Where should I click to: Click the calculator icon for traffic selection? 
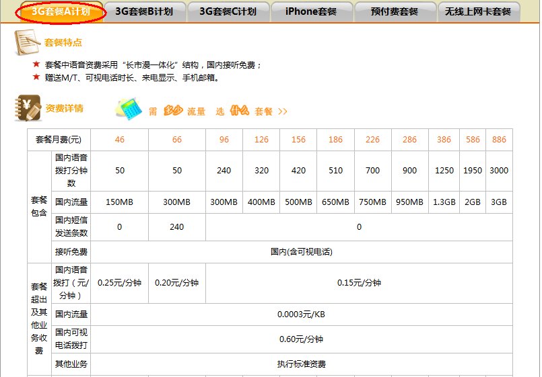tap(129, 109)
